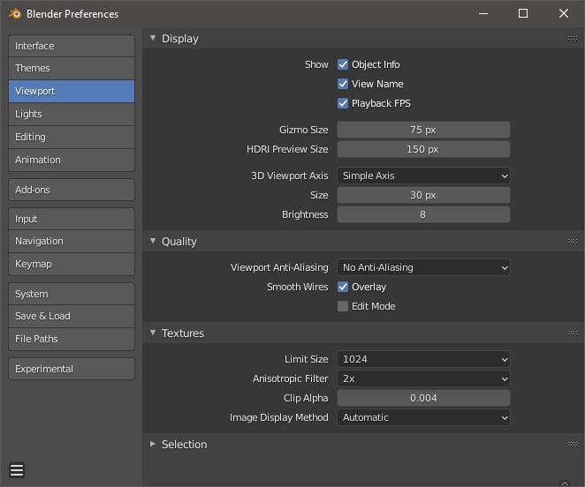Disable Smooth Wires Overlay checkbox

click(343, 287)
